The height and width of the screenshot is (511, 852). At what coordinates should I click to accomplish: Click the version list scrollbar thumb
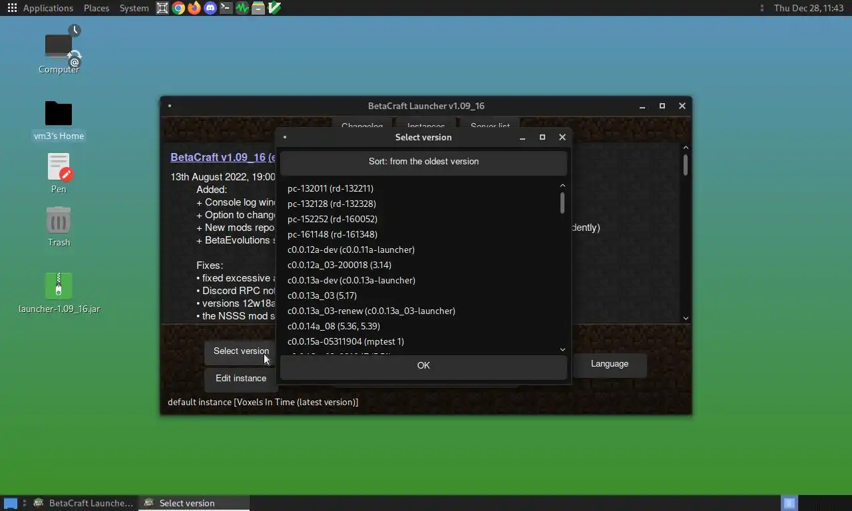coord(562,203)
